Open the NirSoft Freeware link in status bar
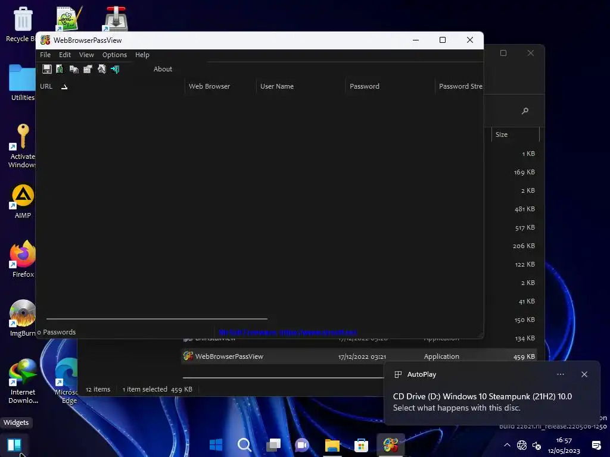This screenshot has width=610, height=457. 288,332
